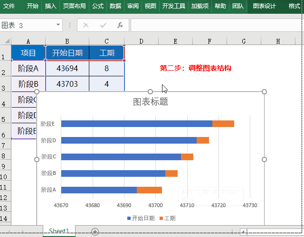Switch to the 视图 ribbon tab
The image size is (304, 237).
click(151, 6)
